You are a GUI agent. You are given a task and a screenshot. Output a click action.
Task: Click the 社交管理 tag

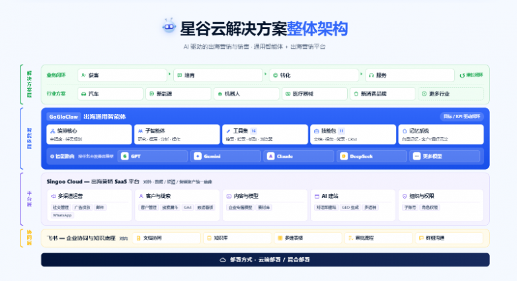61,207
